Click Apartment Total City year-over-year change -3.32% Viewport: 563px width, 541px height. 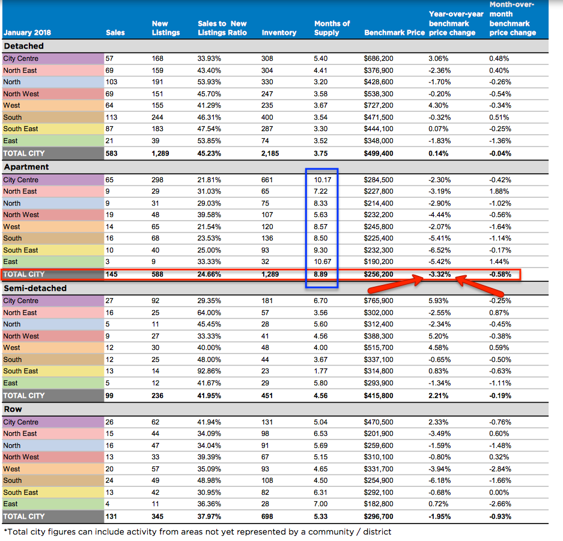pos(439,274)
